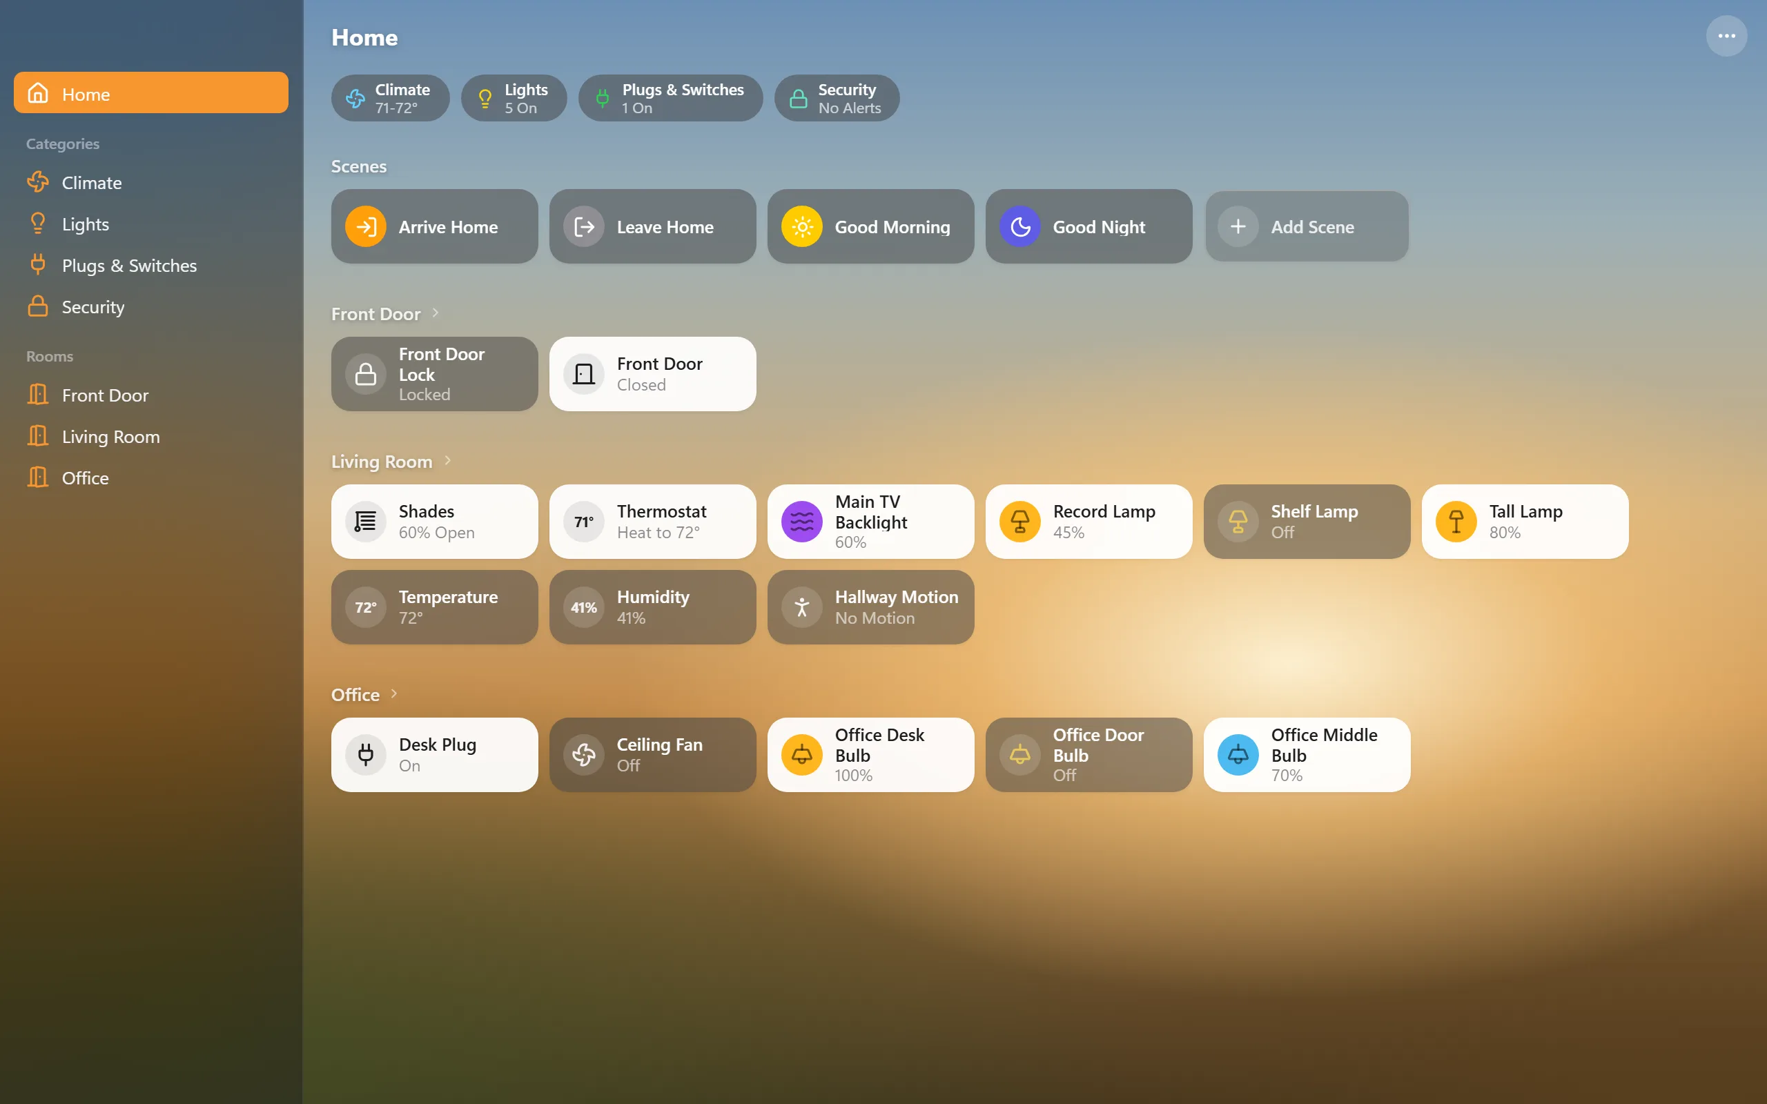
Task: Expand the Front Door section chevron
Action: pyautogui.click(x=436, y=313)
